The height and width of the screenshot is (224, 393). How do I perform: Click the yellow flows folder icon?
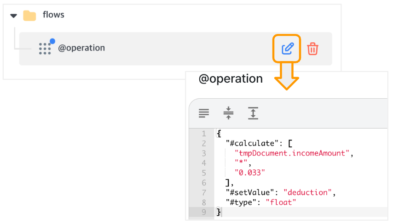click(x=29, y=16)
